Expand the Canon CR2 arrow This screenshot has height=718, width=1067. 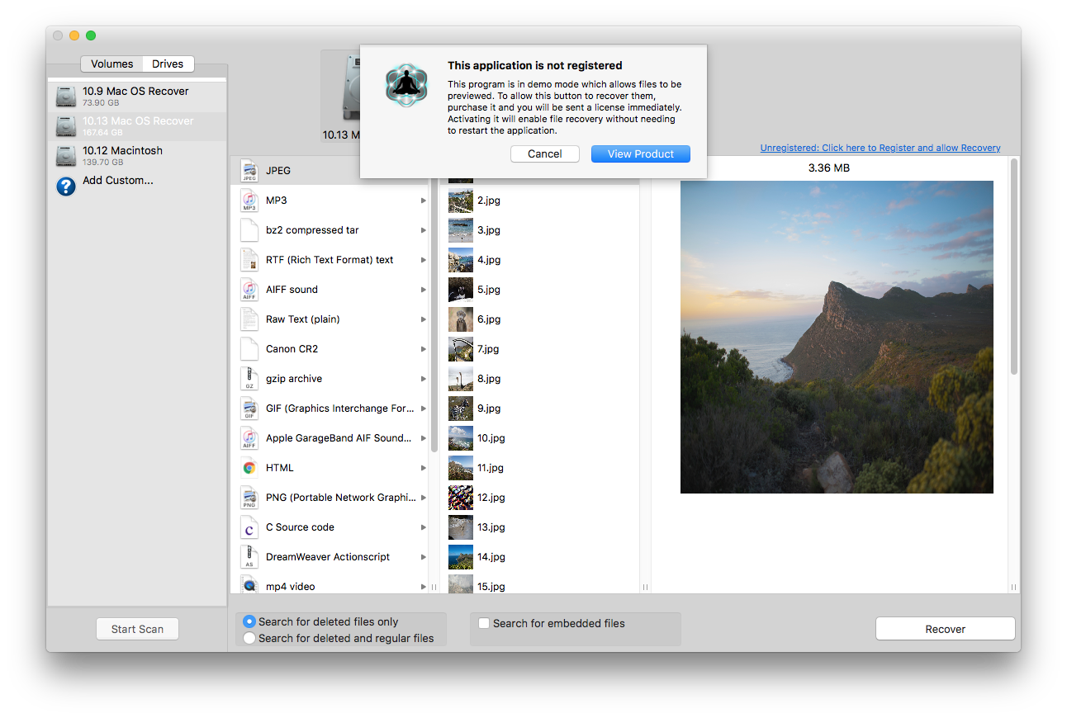(424, 349)
